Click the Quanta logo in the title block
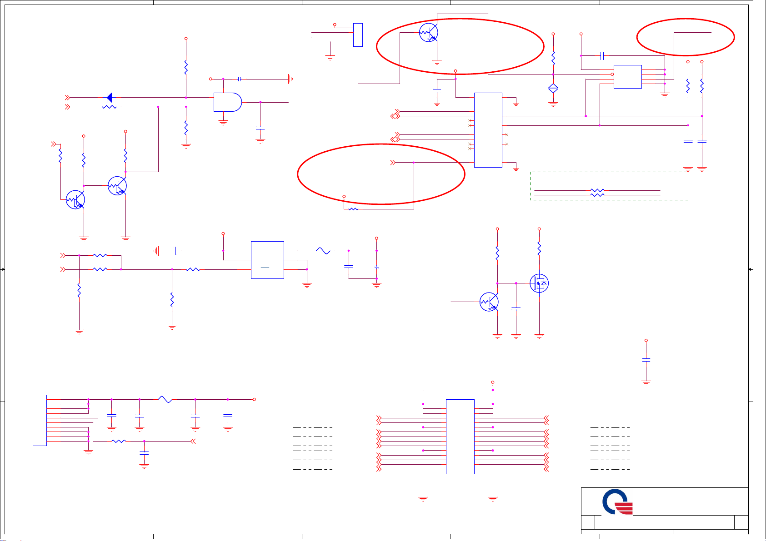 (618, 502)
